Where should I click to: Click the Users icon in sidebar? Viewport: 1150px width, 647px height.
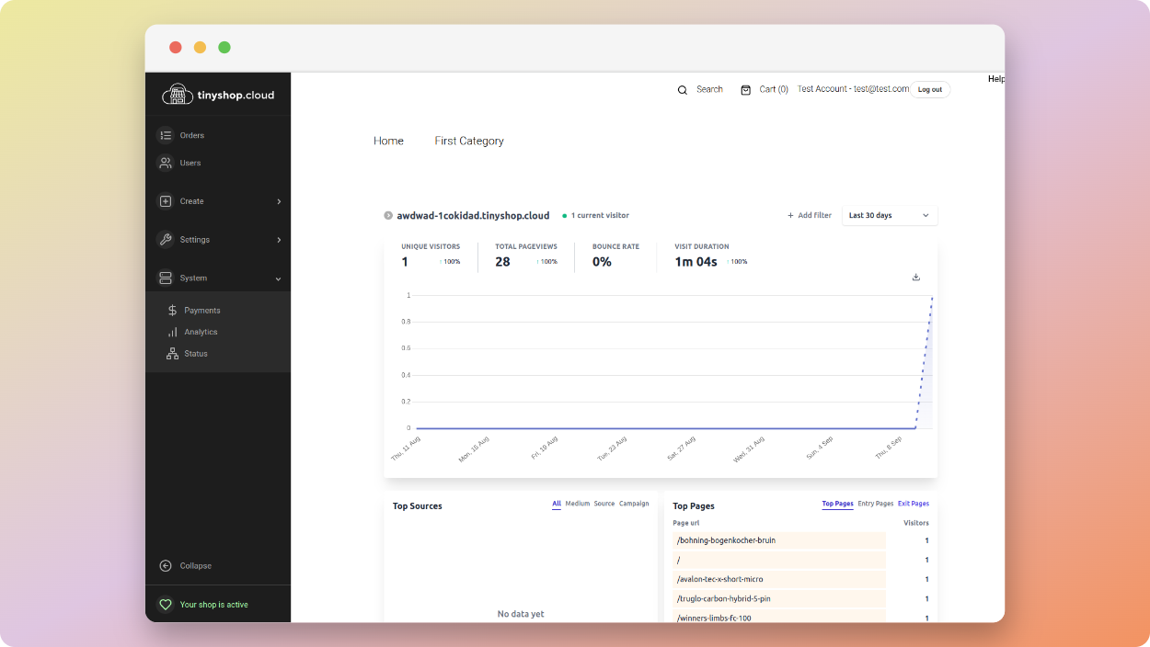(x=167, y=163)
